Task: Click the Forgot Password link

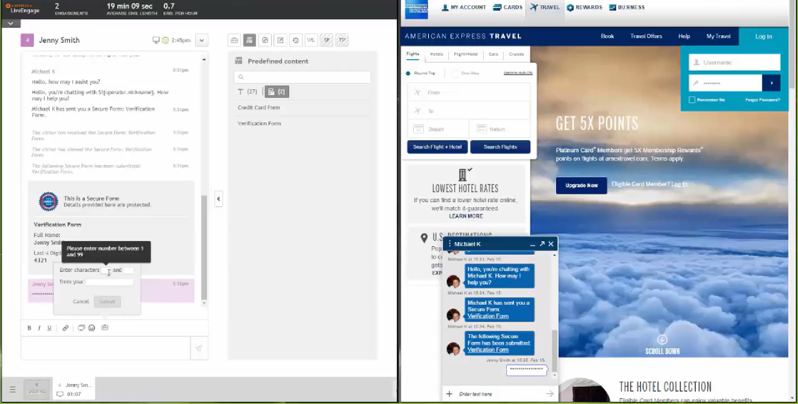Action: (x=762, y=100)
